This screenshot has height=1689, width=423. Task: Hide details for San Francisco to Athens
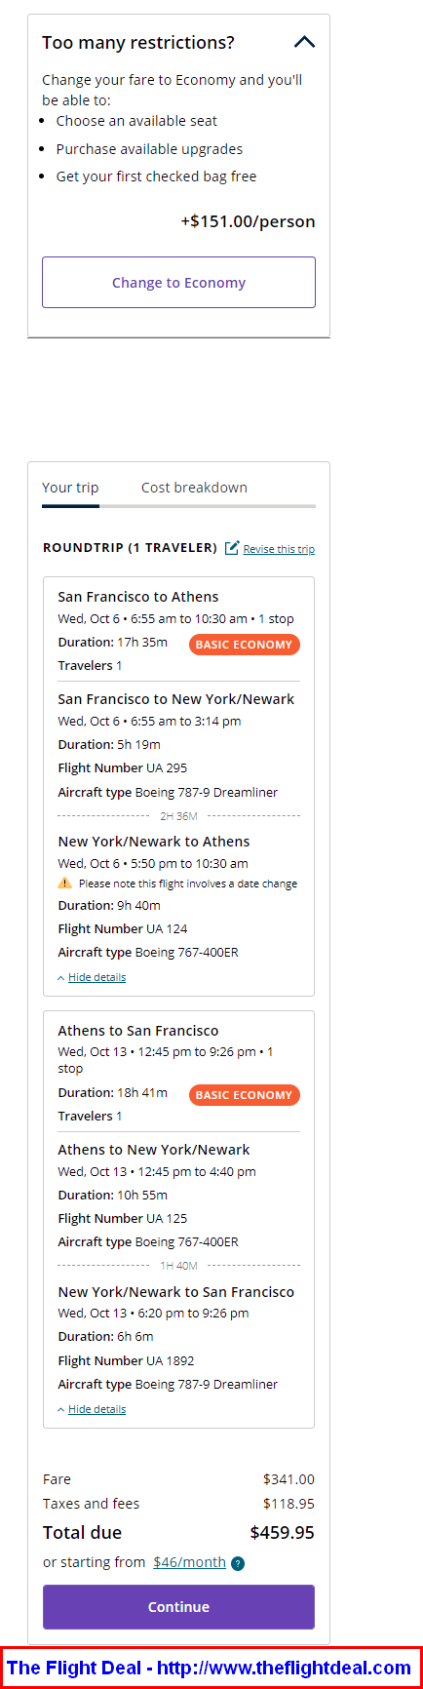96,977
